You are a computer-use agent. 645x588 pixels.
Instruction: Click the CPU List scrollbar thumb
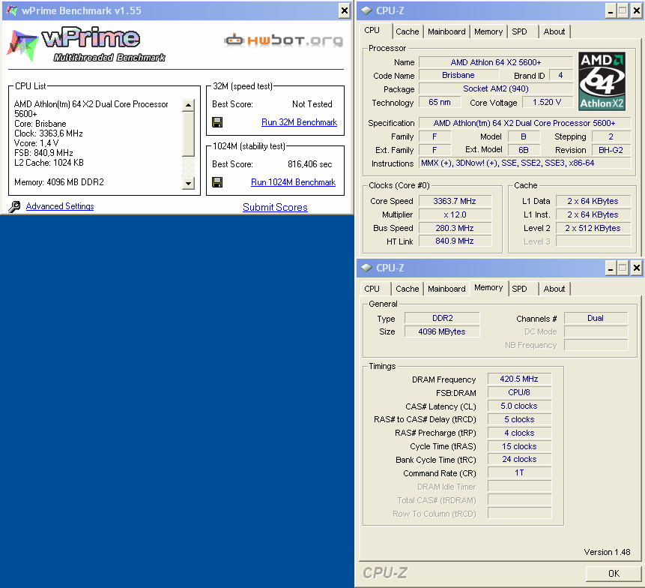(x=188, y=133)
